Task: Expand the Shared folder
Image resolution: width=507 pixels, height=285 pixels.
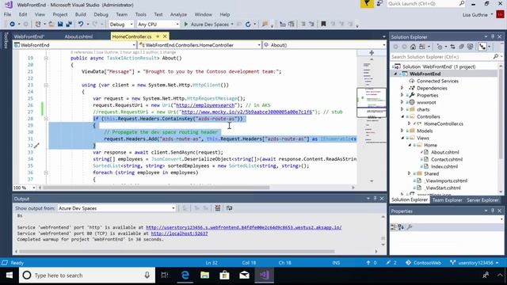Action: (409, 173)
